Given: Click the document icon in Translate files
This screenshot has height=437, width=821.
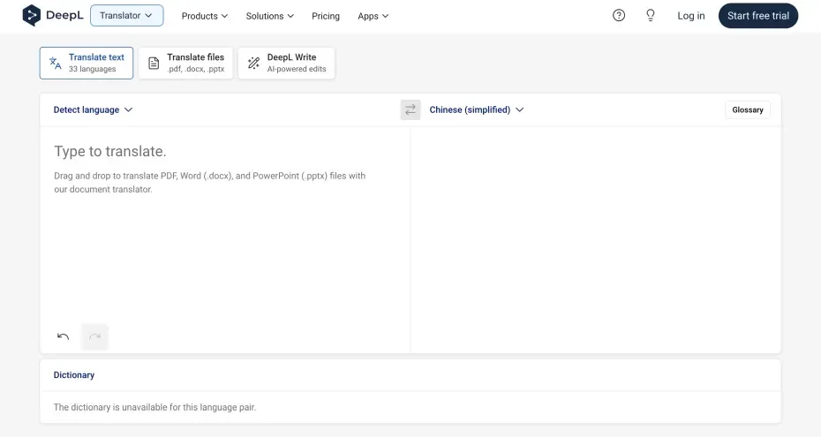Looking at the screenshot, I should click(154, 63).
